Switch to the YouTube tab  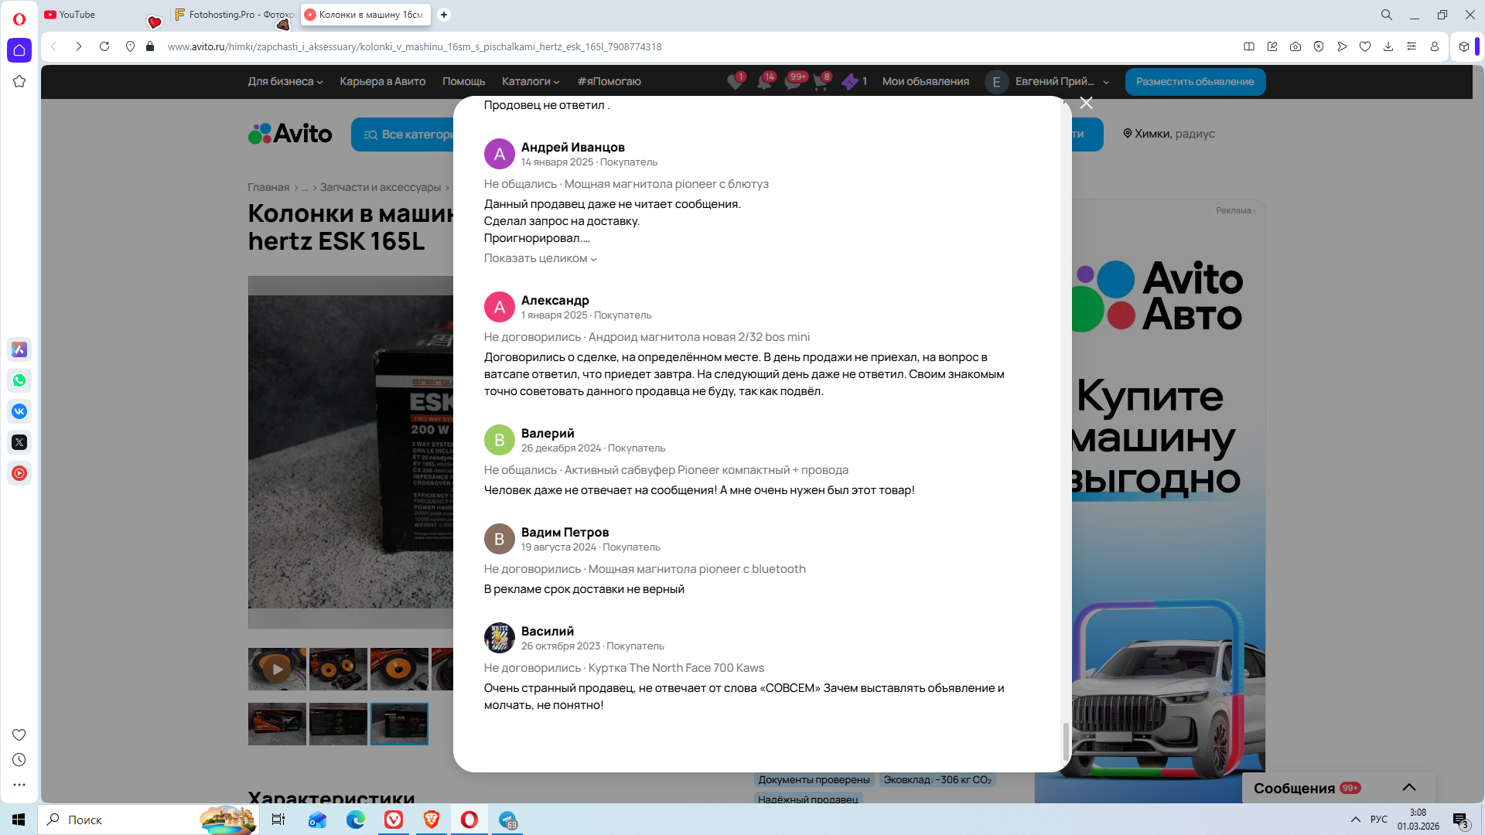77,15
